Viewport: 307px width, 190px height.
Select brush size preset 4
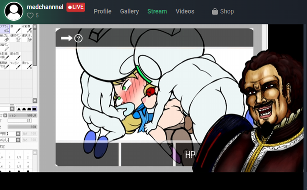[x=28, y=164]
